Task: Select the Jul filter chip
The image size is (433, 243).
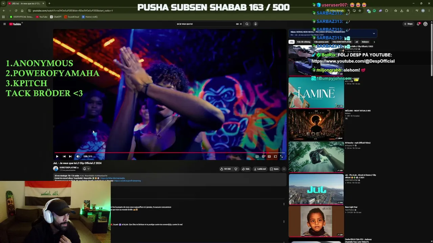Action: coord(357,42)
